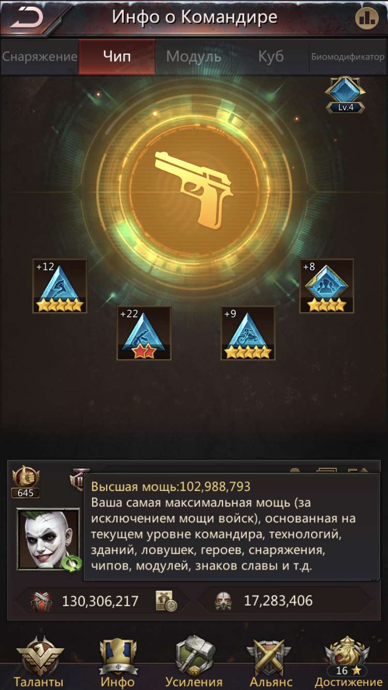Open the +12 four-star triangle chip
This screenshot has height=690, width=388.
60,286
